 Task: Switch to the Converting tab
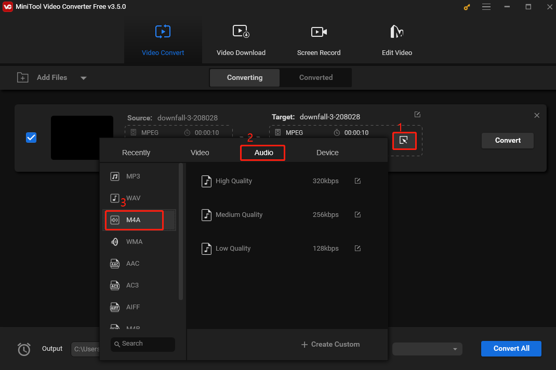tap(245, 77)
